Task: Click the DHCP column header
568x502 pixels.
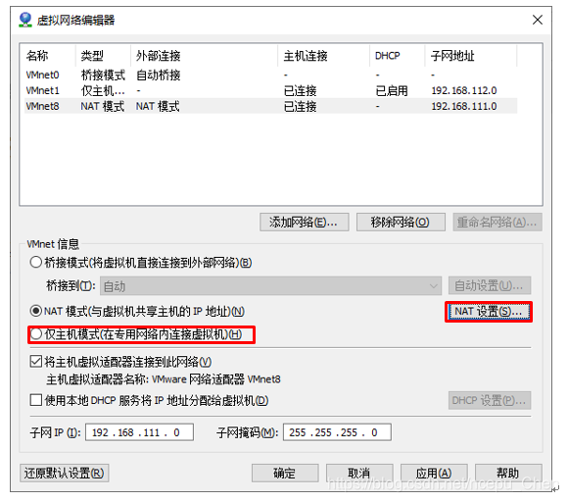Action: 398,56
